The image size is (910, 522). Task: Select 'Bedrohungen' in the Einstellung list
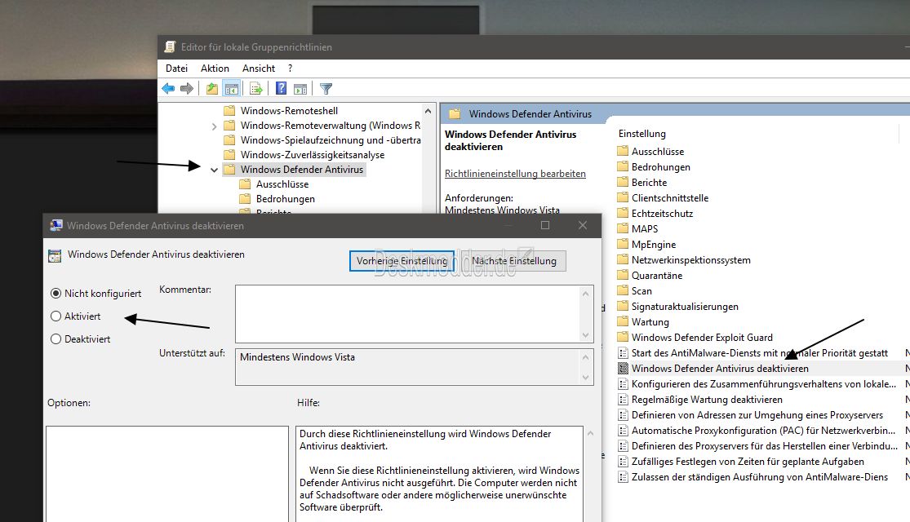pos(660,166)
